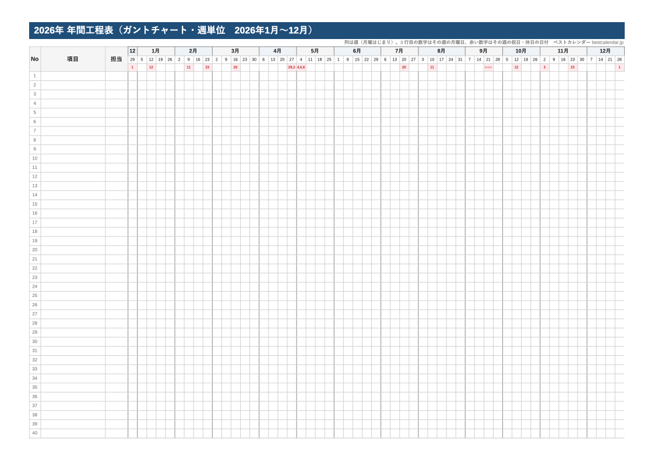
Task: Select the 'No' column header
Action: (34, 59)
